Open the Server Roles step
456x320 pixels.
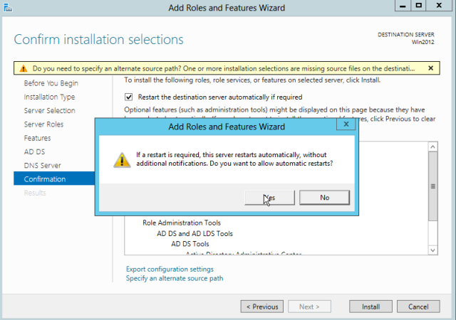45,124
